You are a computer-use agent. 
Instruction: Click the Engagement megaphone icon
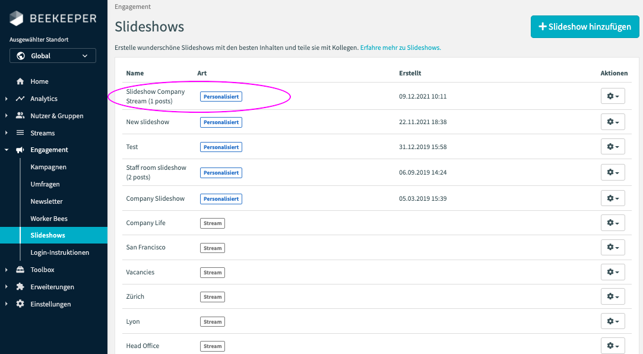[x=20, y=150]
